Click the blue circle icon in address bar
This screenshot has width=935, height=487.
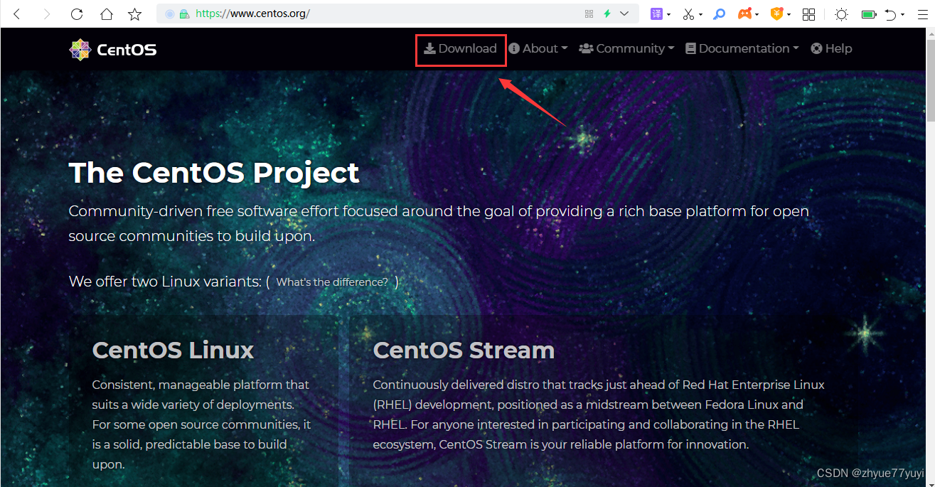pos(170,14)
